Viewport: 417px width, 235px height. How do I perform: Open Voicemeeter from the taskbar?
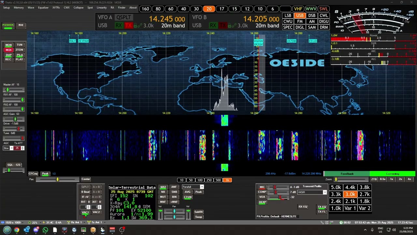click(112, 230)
